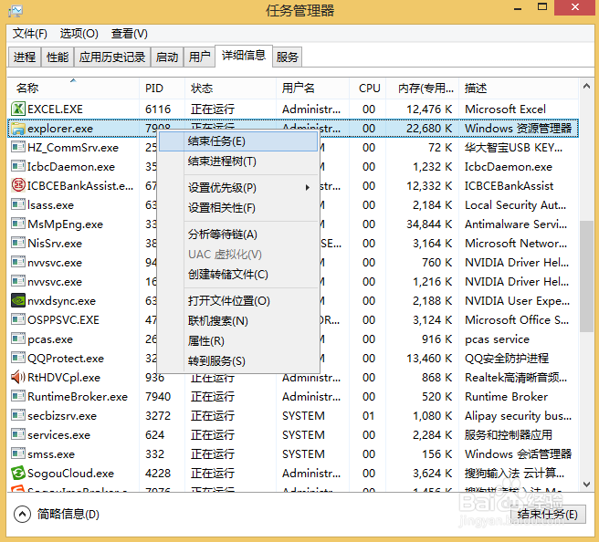Click the EXCEL.EXE process icon
This screenshot has width=599, height=542.
coord(18,109)
